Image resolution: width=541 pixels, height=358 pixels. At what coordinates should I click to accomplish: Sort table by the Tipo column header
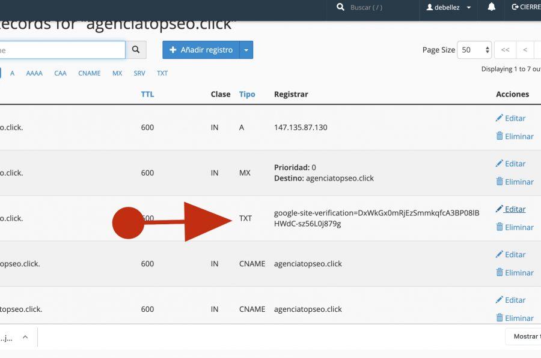pyautogui.click(x=247, y=94)
